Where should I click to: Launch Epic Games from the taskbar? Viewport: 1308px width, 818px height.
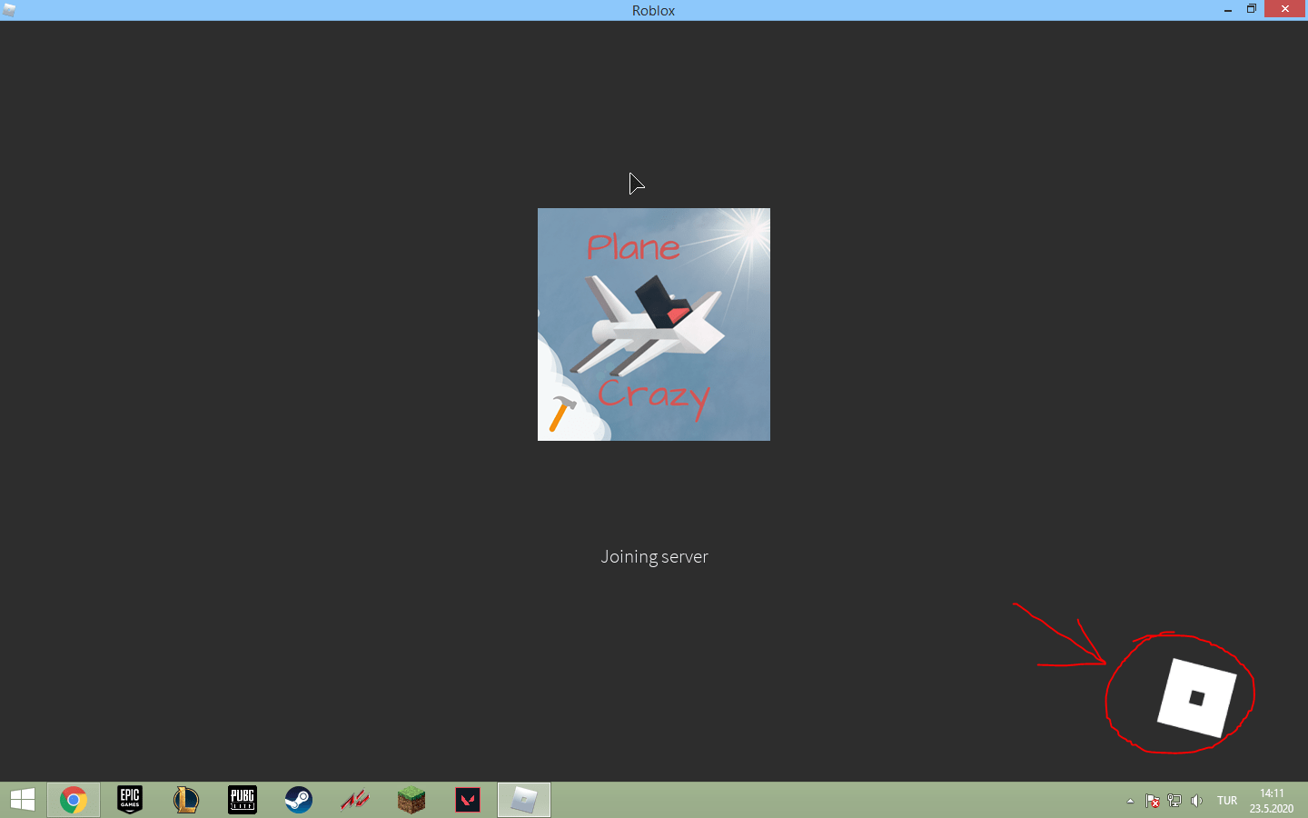click(x=130, y=800)
